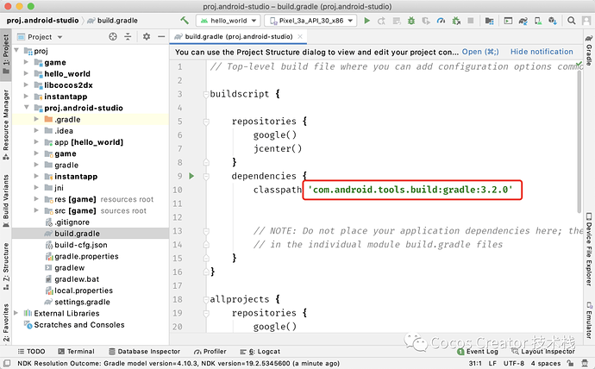
Task: Click the Open Project Structure link
Action: click(x=480, y=52)
